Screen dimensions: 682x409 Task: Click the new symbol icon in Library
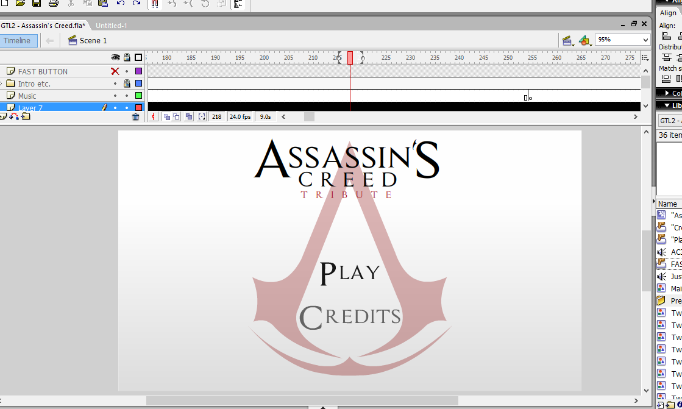(x=660, y=405)
